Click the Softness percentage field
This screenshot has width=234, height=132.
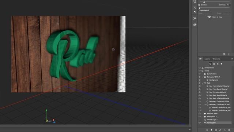(228, 5)
